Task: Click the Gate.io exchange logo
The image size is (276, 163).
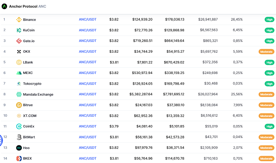Action: [19, 41]
